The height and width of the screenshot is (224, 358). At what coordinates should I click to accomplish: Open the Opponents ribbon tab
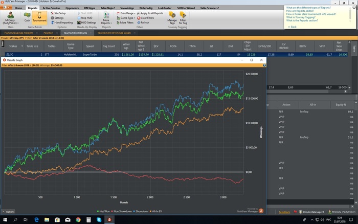(x=72, y=8)
